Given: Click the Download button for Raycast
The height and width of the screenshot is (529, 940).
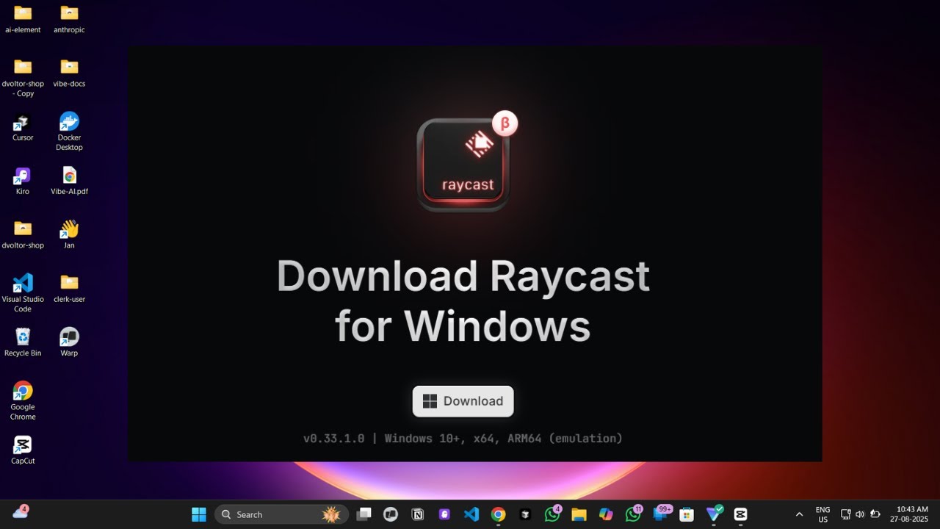Looking at the screenshot, I should click(463, 401).
